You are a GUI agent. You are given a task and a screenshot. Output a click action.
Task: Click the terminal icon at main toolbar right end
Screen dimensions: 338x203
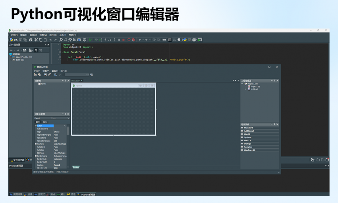[200, 40]
